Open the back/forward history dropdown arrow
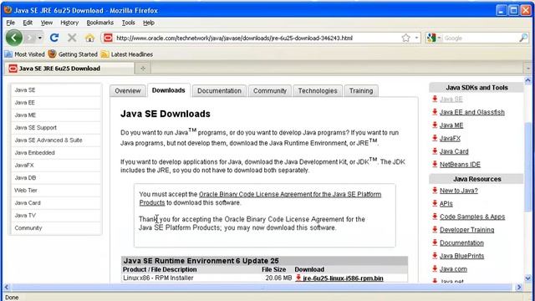 click(40, 38)
